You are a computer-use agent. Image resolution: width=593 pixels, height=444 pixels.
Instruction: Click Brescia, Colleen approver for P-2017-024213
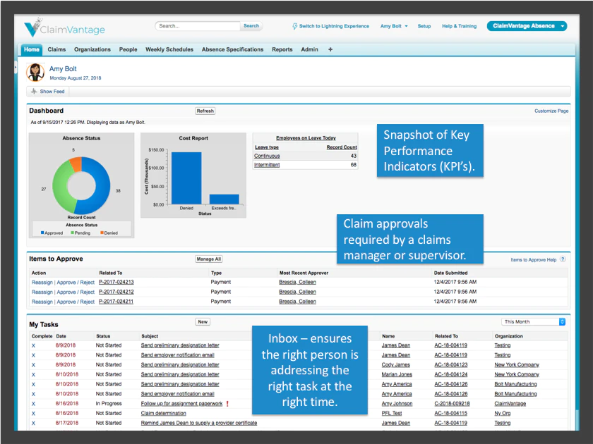(x=298, y=283)
